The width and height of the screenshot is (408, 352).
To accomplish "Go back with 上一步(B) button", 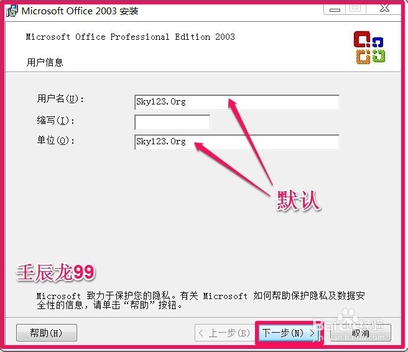I will click(225, 333).
